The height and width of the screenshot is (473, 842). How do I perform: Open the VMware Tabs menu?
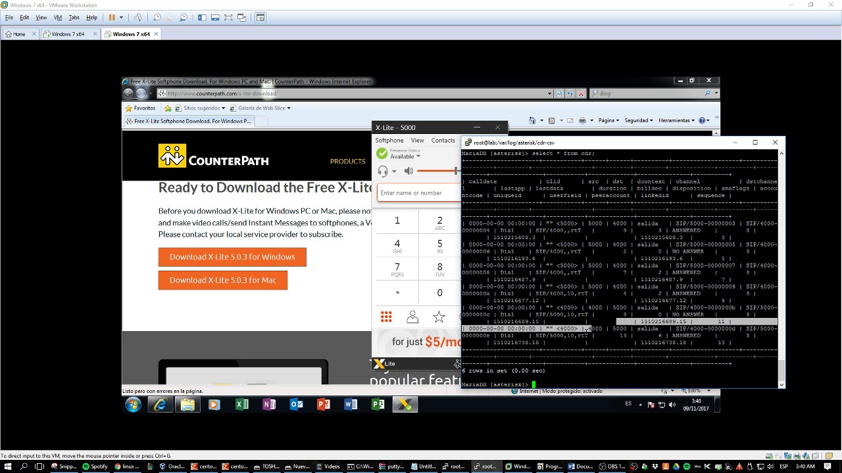click(x=74, y=18)
